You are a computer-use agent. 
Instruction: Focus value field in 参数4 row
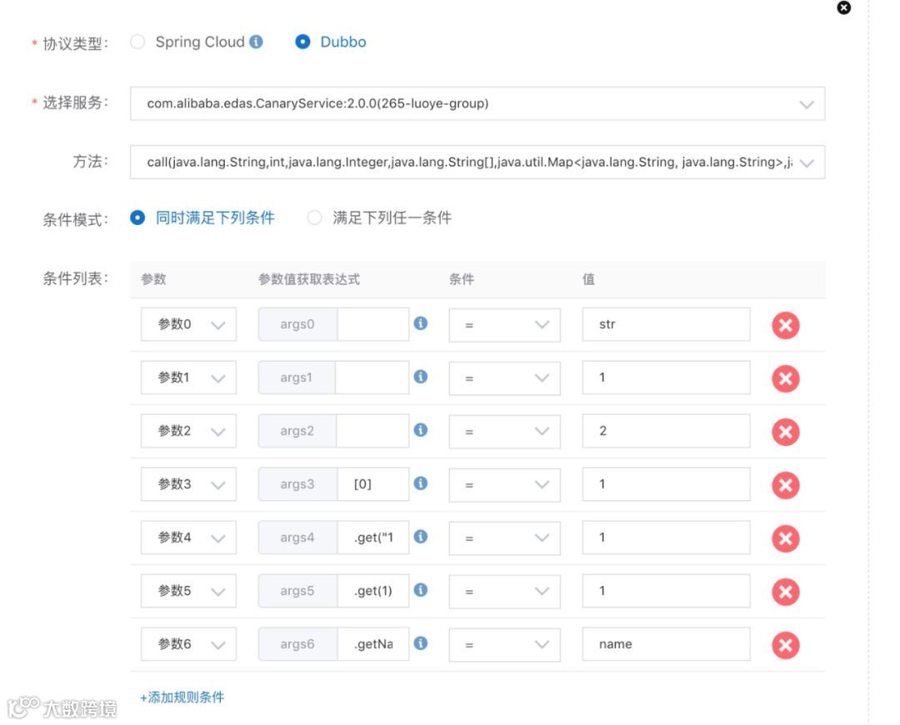[667, 538]
